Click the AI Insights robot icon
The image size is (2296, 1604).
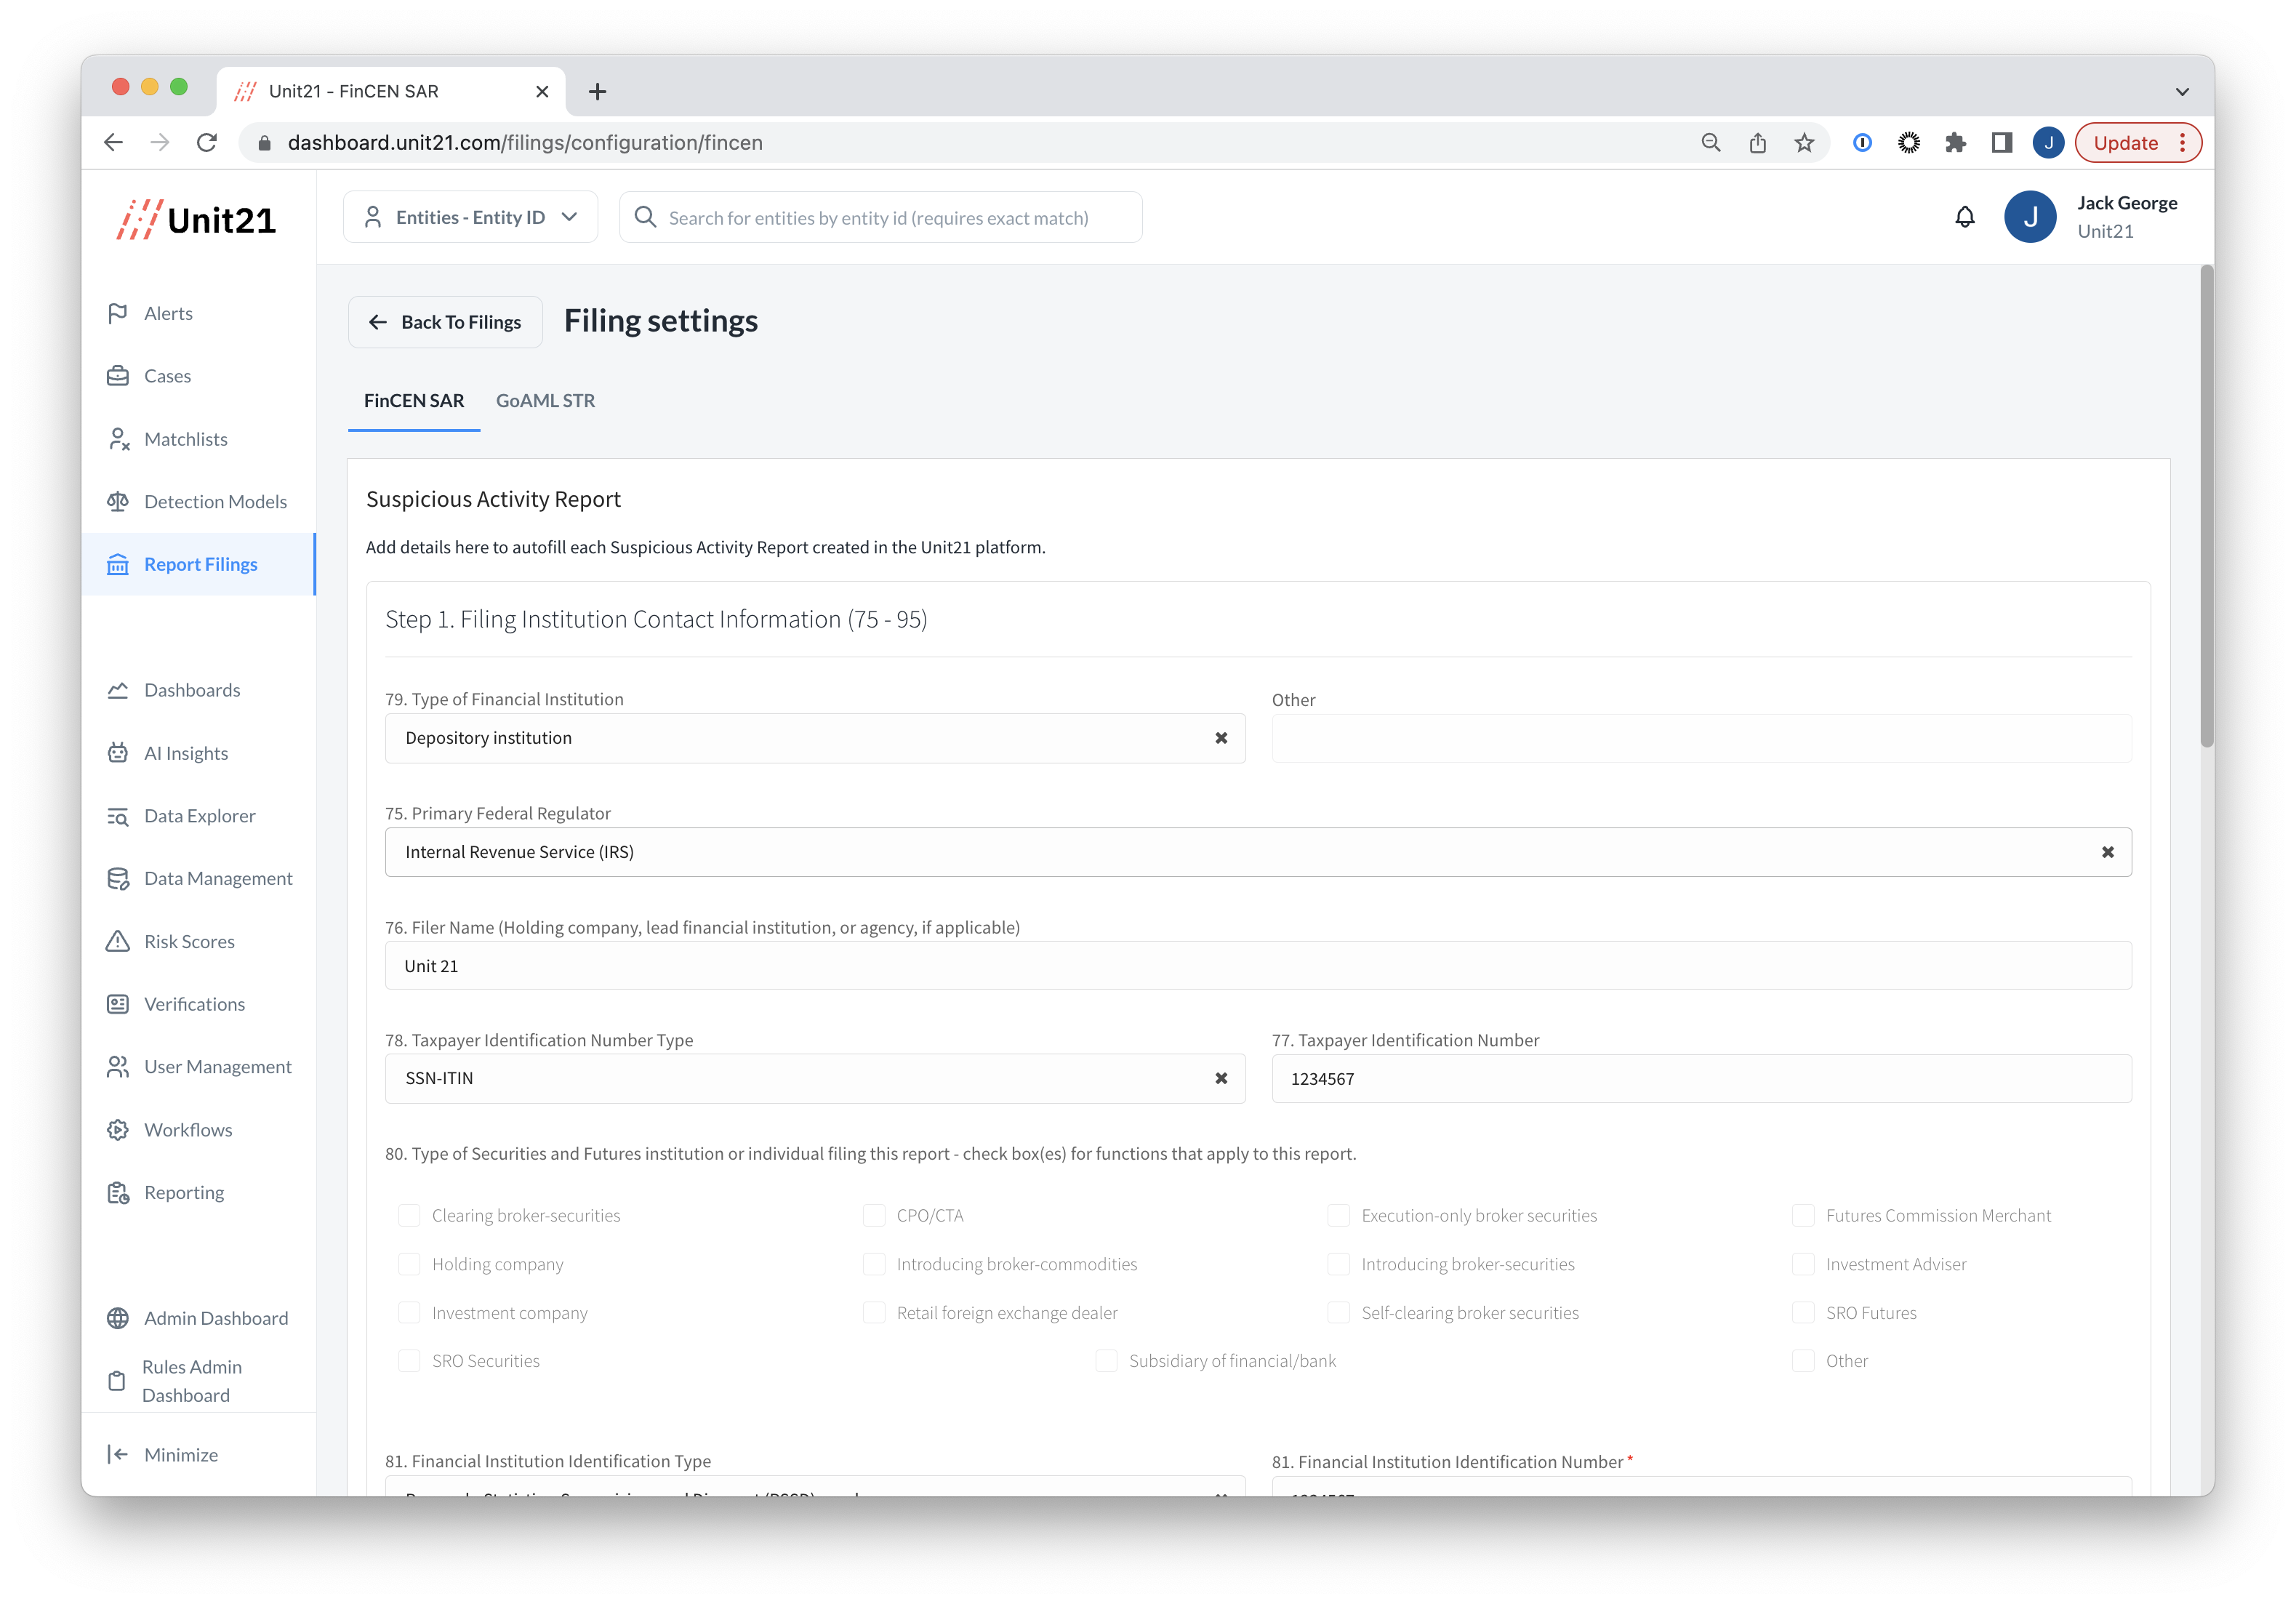click(x=118, y=753)
